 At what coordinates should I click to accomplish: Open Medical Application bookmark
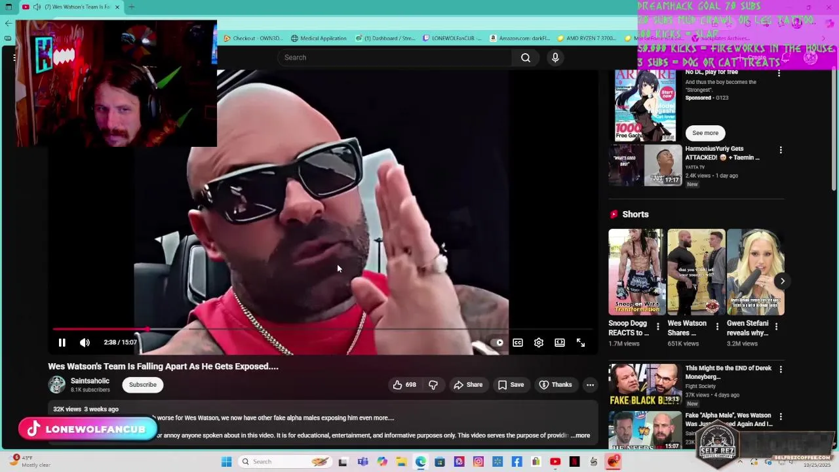coord(319,38)
